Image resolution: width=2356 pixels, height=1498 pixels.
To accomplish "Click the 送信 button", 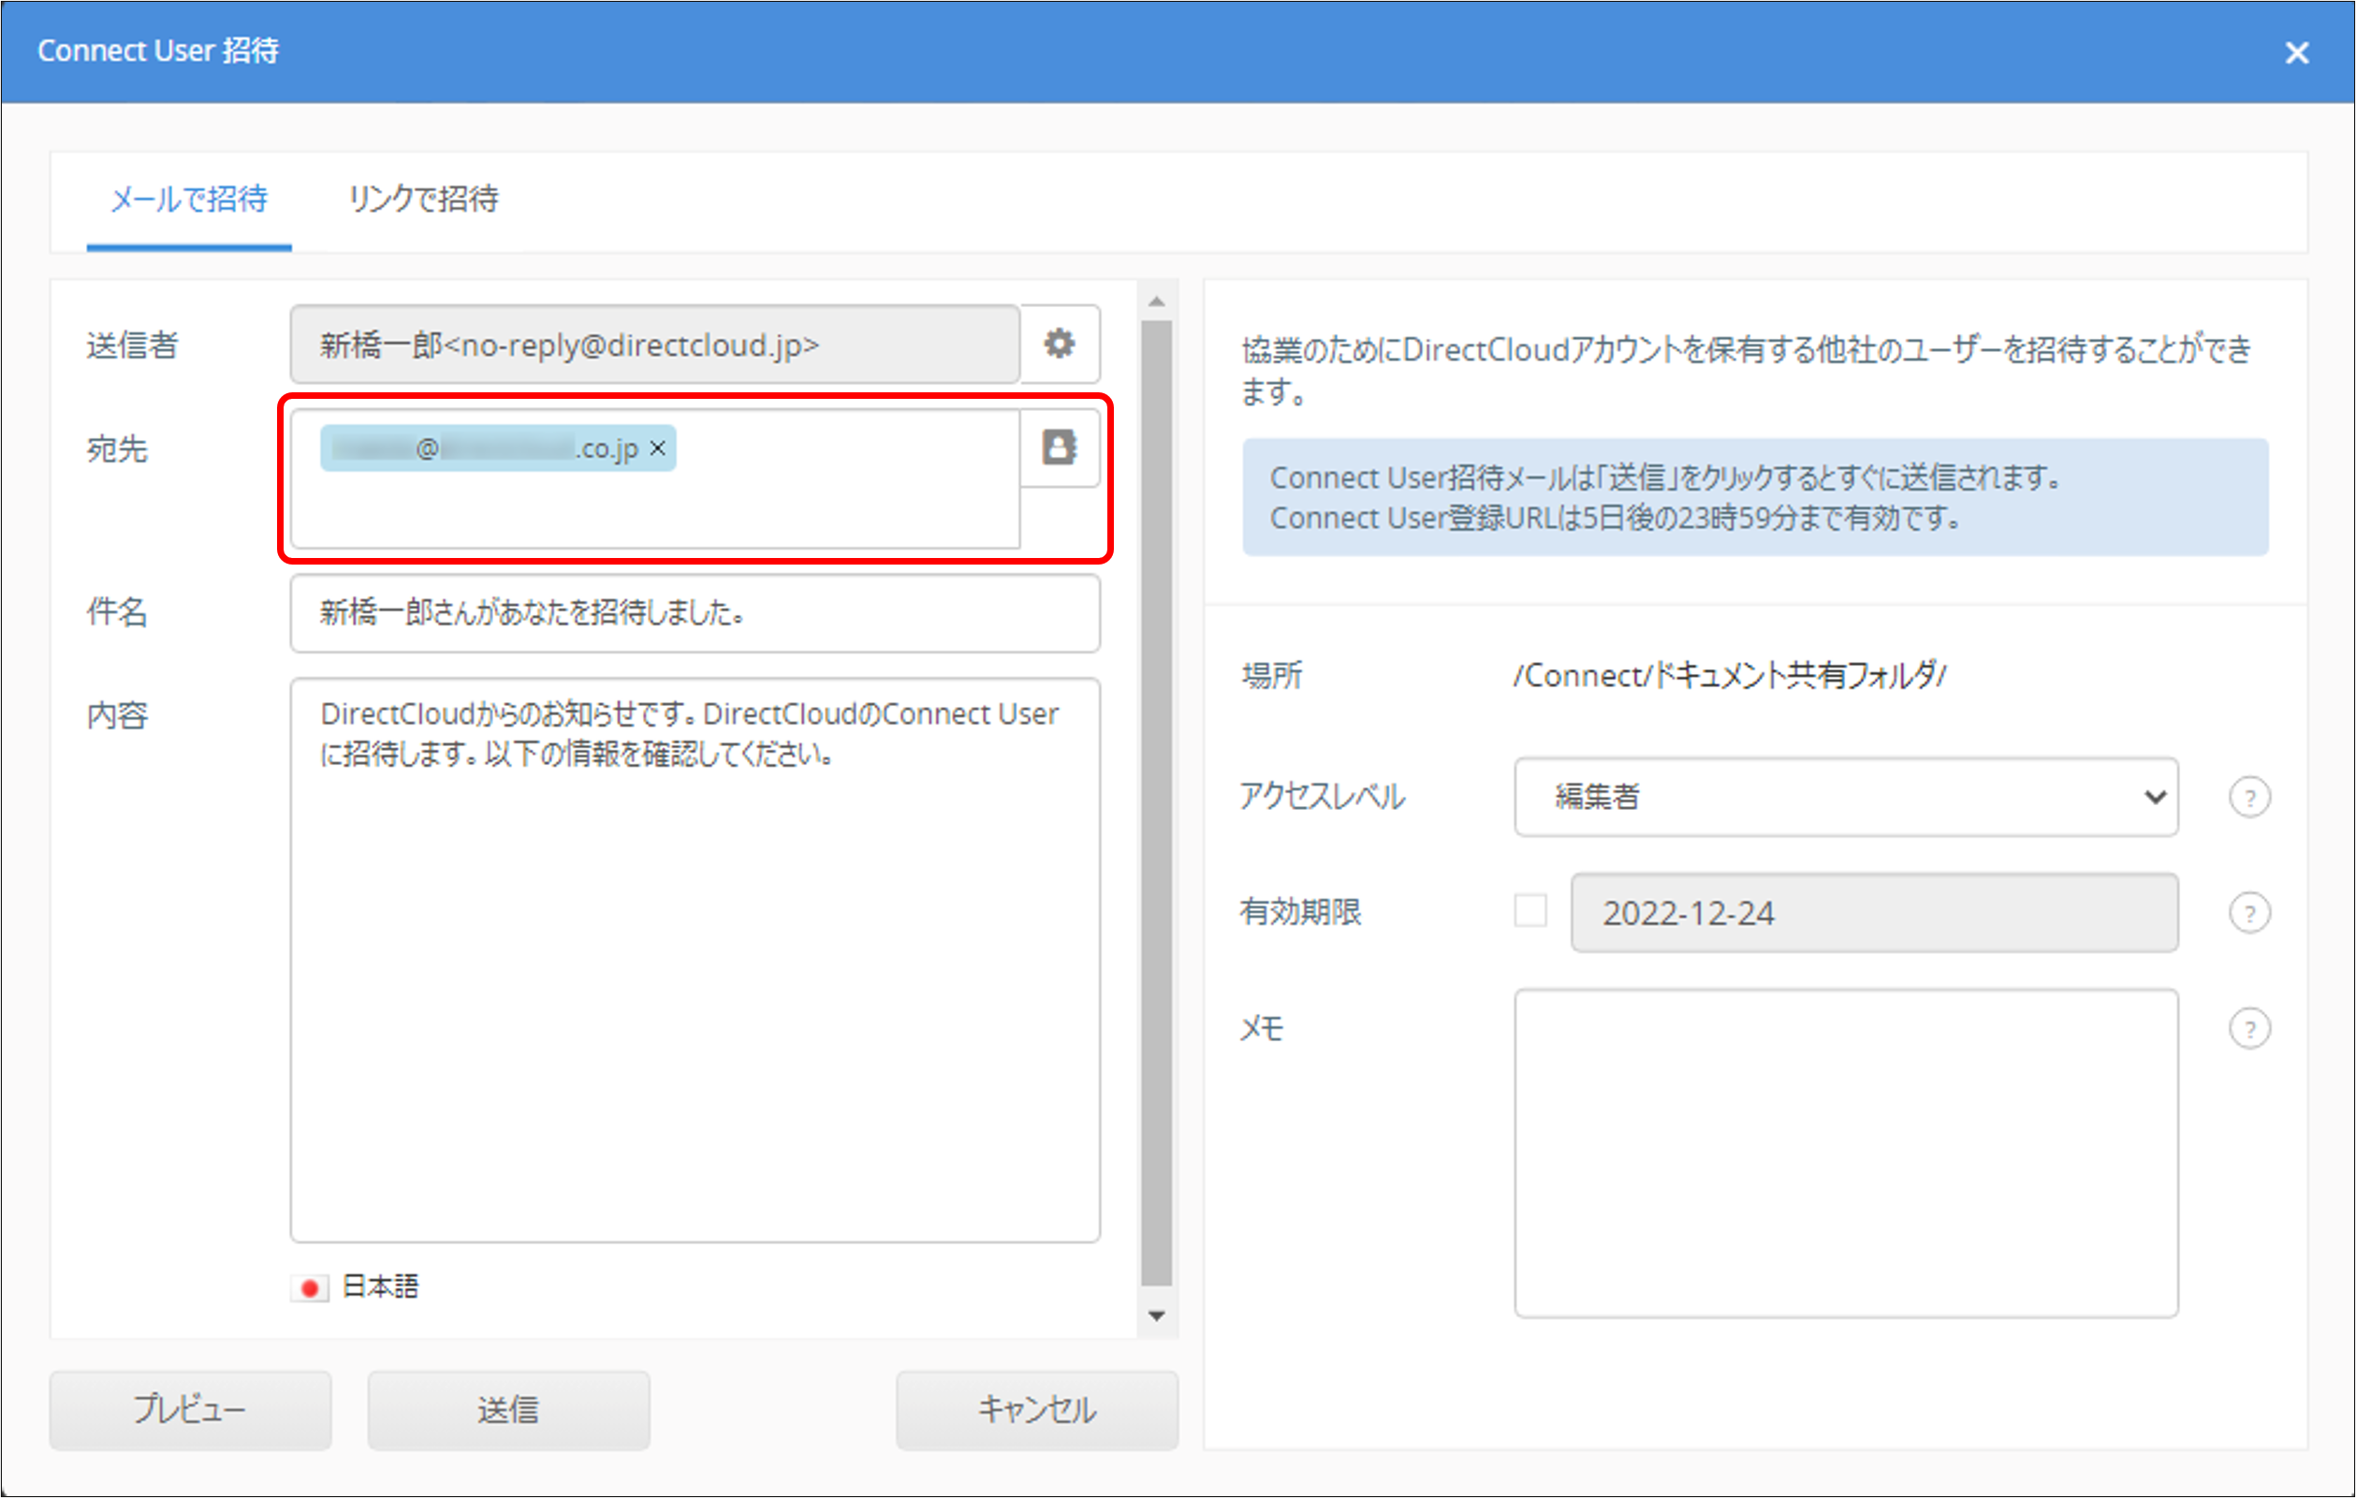I will coord(509,1409).
